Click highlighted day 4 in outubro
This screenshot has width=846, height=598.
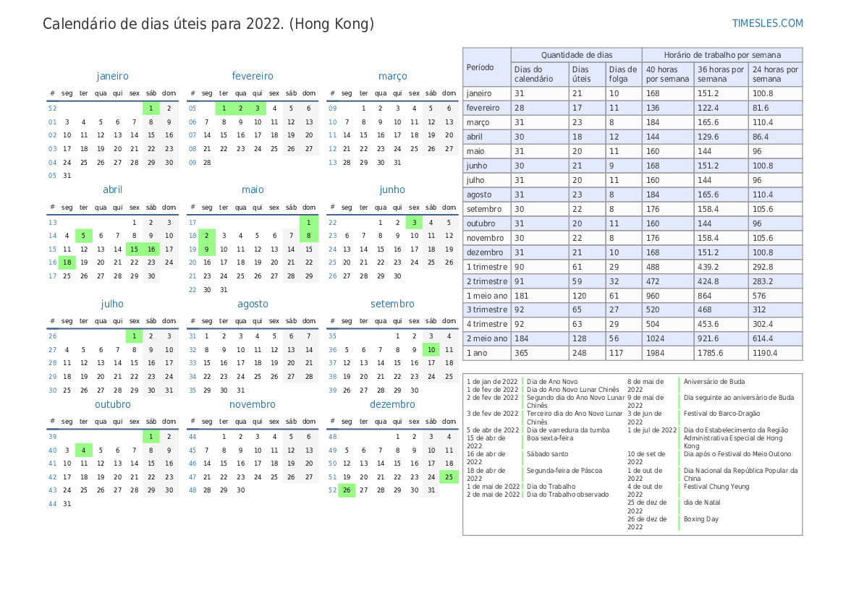tap(84, 450)
